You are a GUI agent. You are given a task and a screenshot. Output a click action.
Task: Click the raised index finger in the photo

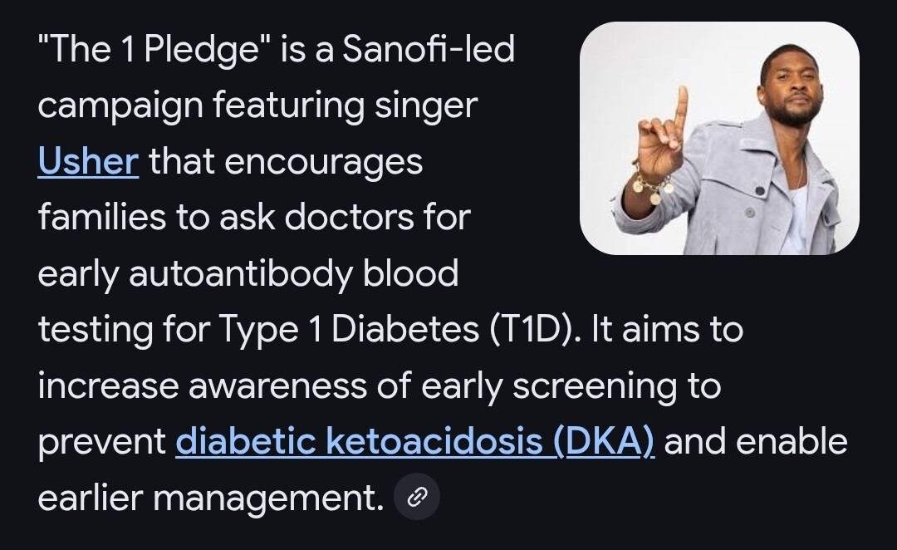point(681,106)
